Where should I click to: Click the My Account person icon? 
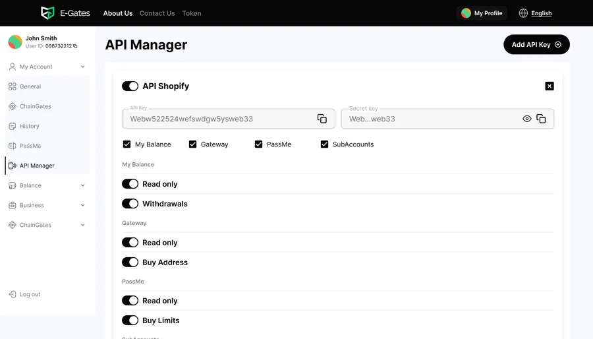coord(12,67)
